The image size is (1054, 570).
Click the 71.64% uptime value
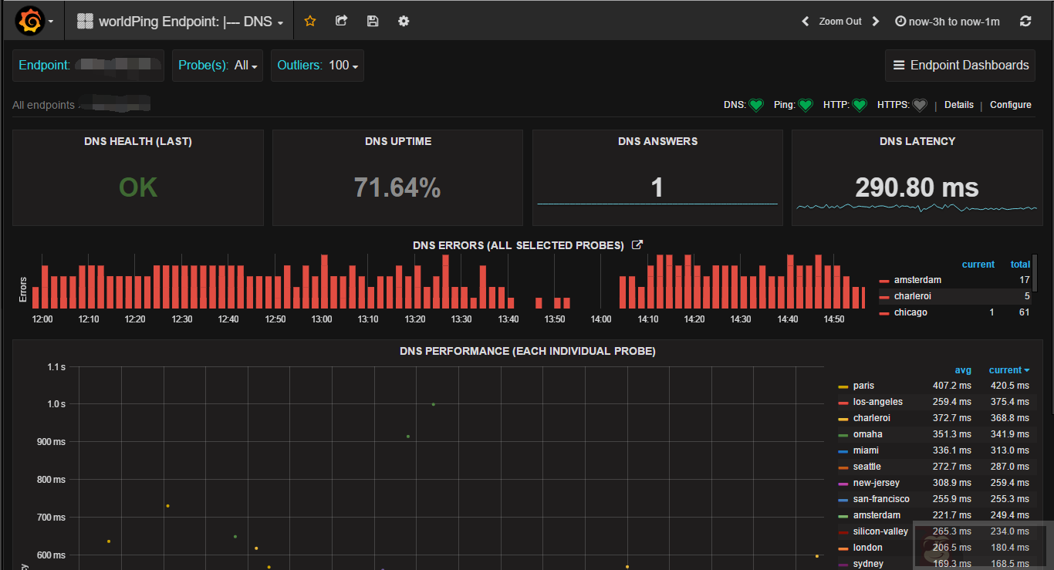coord(397,187)
